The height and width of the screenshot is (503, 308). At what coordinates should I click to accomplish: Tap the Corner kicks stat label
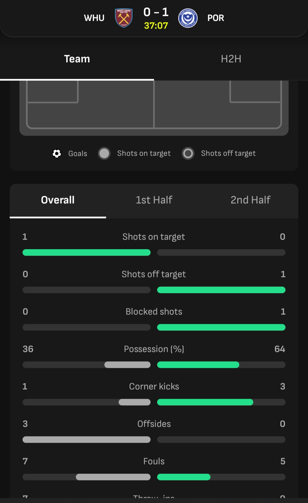(x=154, y=386)
